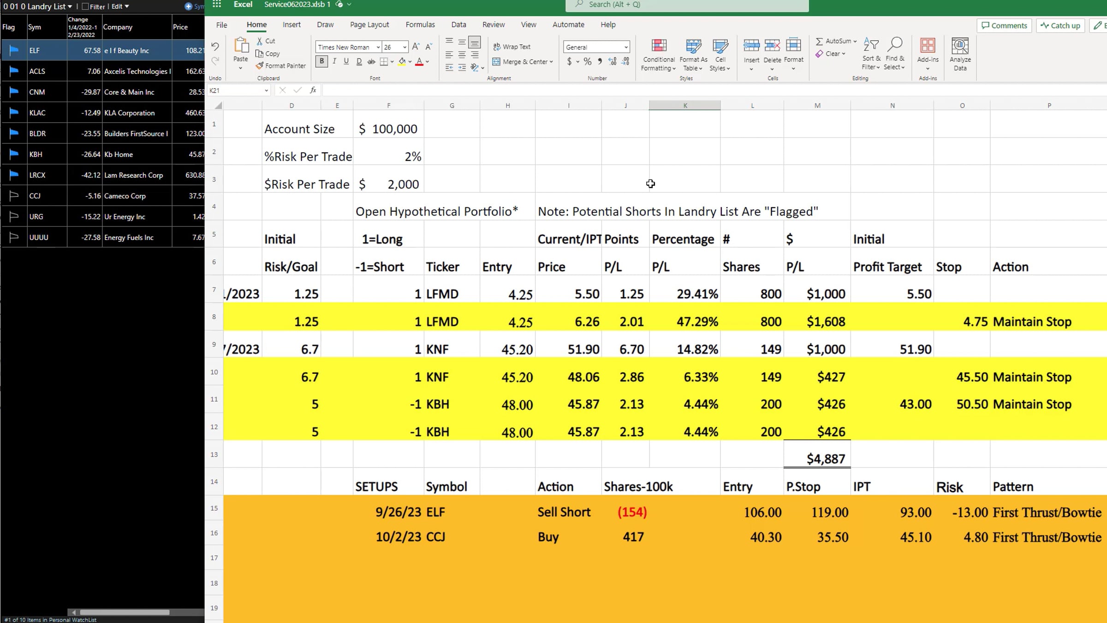Toggle Italic formatting
Screen dimensions: 1107x623
(x=334, y=61)
